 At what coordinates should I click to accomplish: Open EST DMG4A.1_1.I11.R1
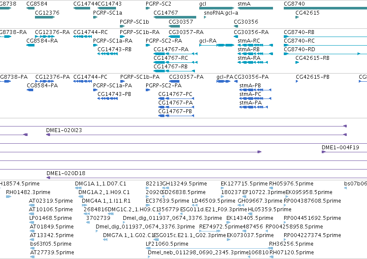[x=106, y=201]
